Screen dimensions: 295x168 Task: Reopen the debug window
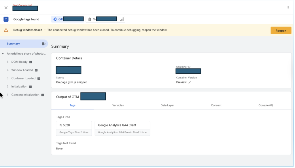click(281, 31)
